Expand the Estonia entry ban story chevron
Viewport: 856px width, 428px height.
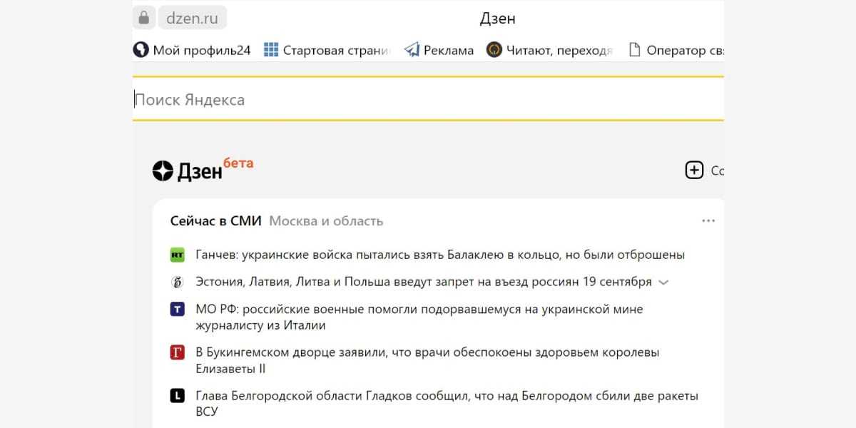tap(664, 282)
